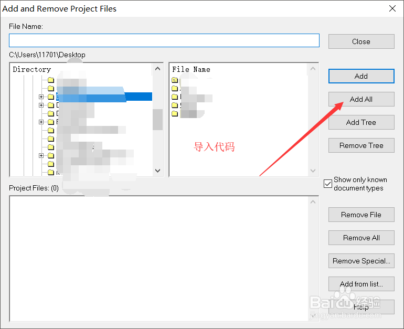
Task: Click the Add button
Action: pos(361,76)
